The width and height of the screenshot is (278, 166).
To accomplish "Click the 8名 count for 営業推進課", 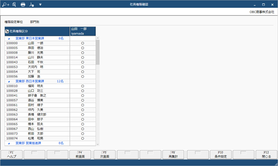I will pos(61,143).
